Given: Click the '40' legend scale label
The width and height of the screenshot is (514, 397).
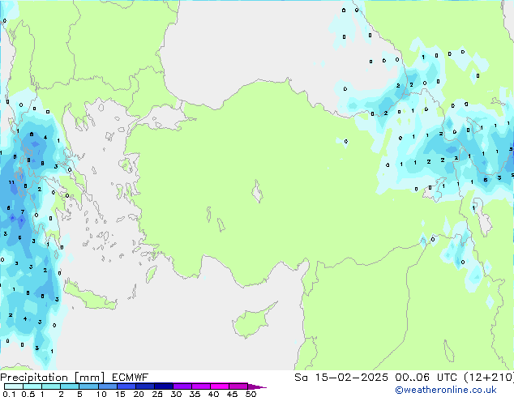Looking at the screenshot, I should [x=213, y=394].
